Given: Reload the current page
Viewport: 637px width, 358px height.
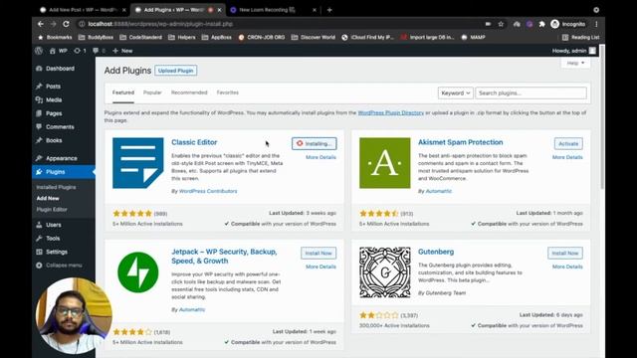Looking at the screenshot, I should pyautogui.click(x=67, y=24).
